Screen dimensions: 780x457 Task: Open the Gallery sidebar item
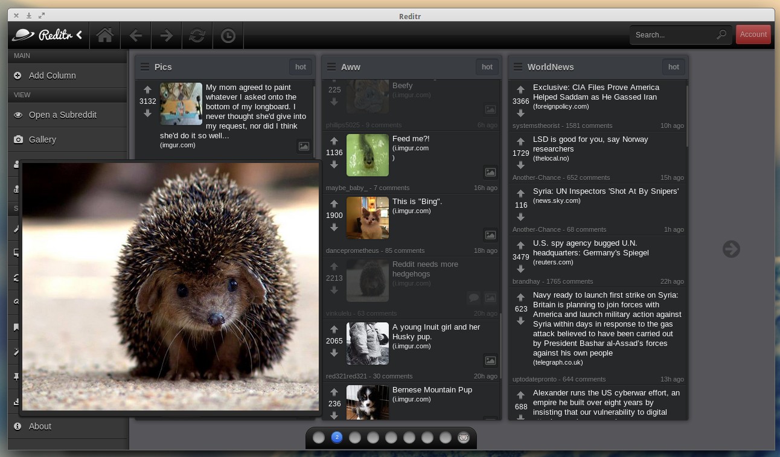(x=42, y=139)
